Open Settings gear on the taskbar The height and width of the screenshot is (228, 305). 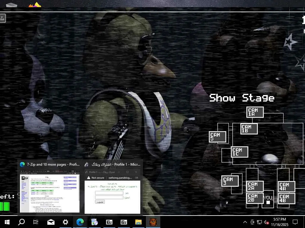65,222
